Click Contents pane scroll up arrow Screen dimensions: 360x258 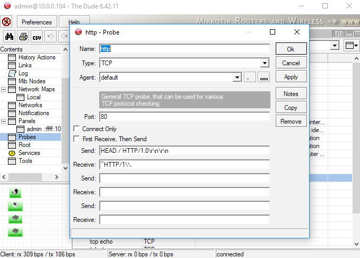pos(65,49)
